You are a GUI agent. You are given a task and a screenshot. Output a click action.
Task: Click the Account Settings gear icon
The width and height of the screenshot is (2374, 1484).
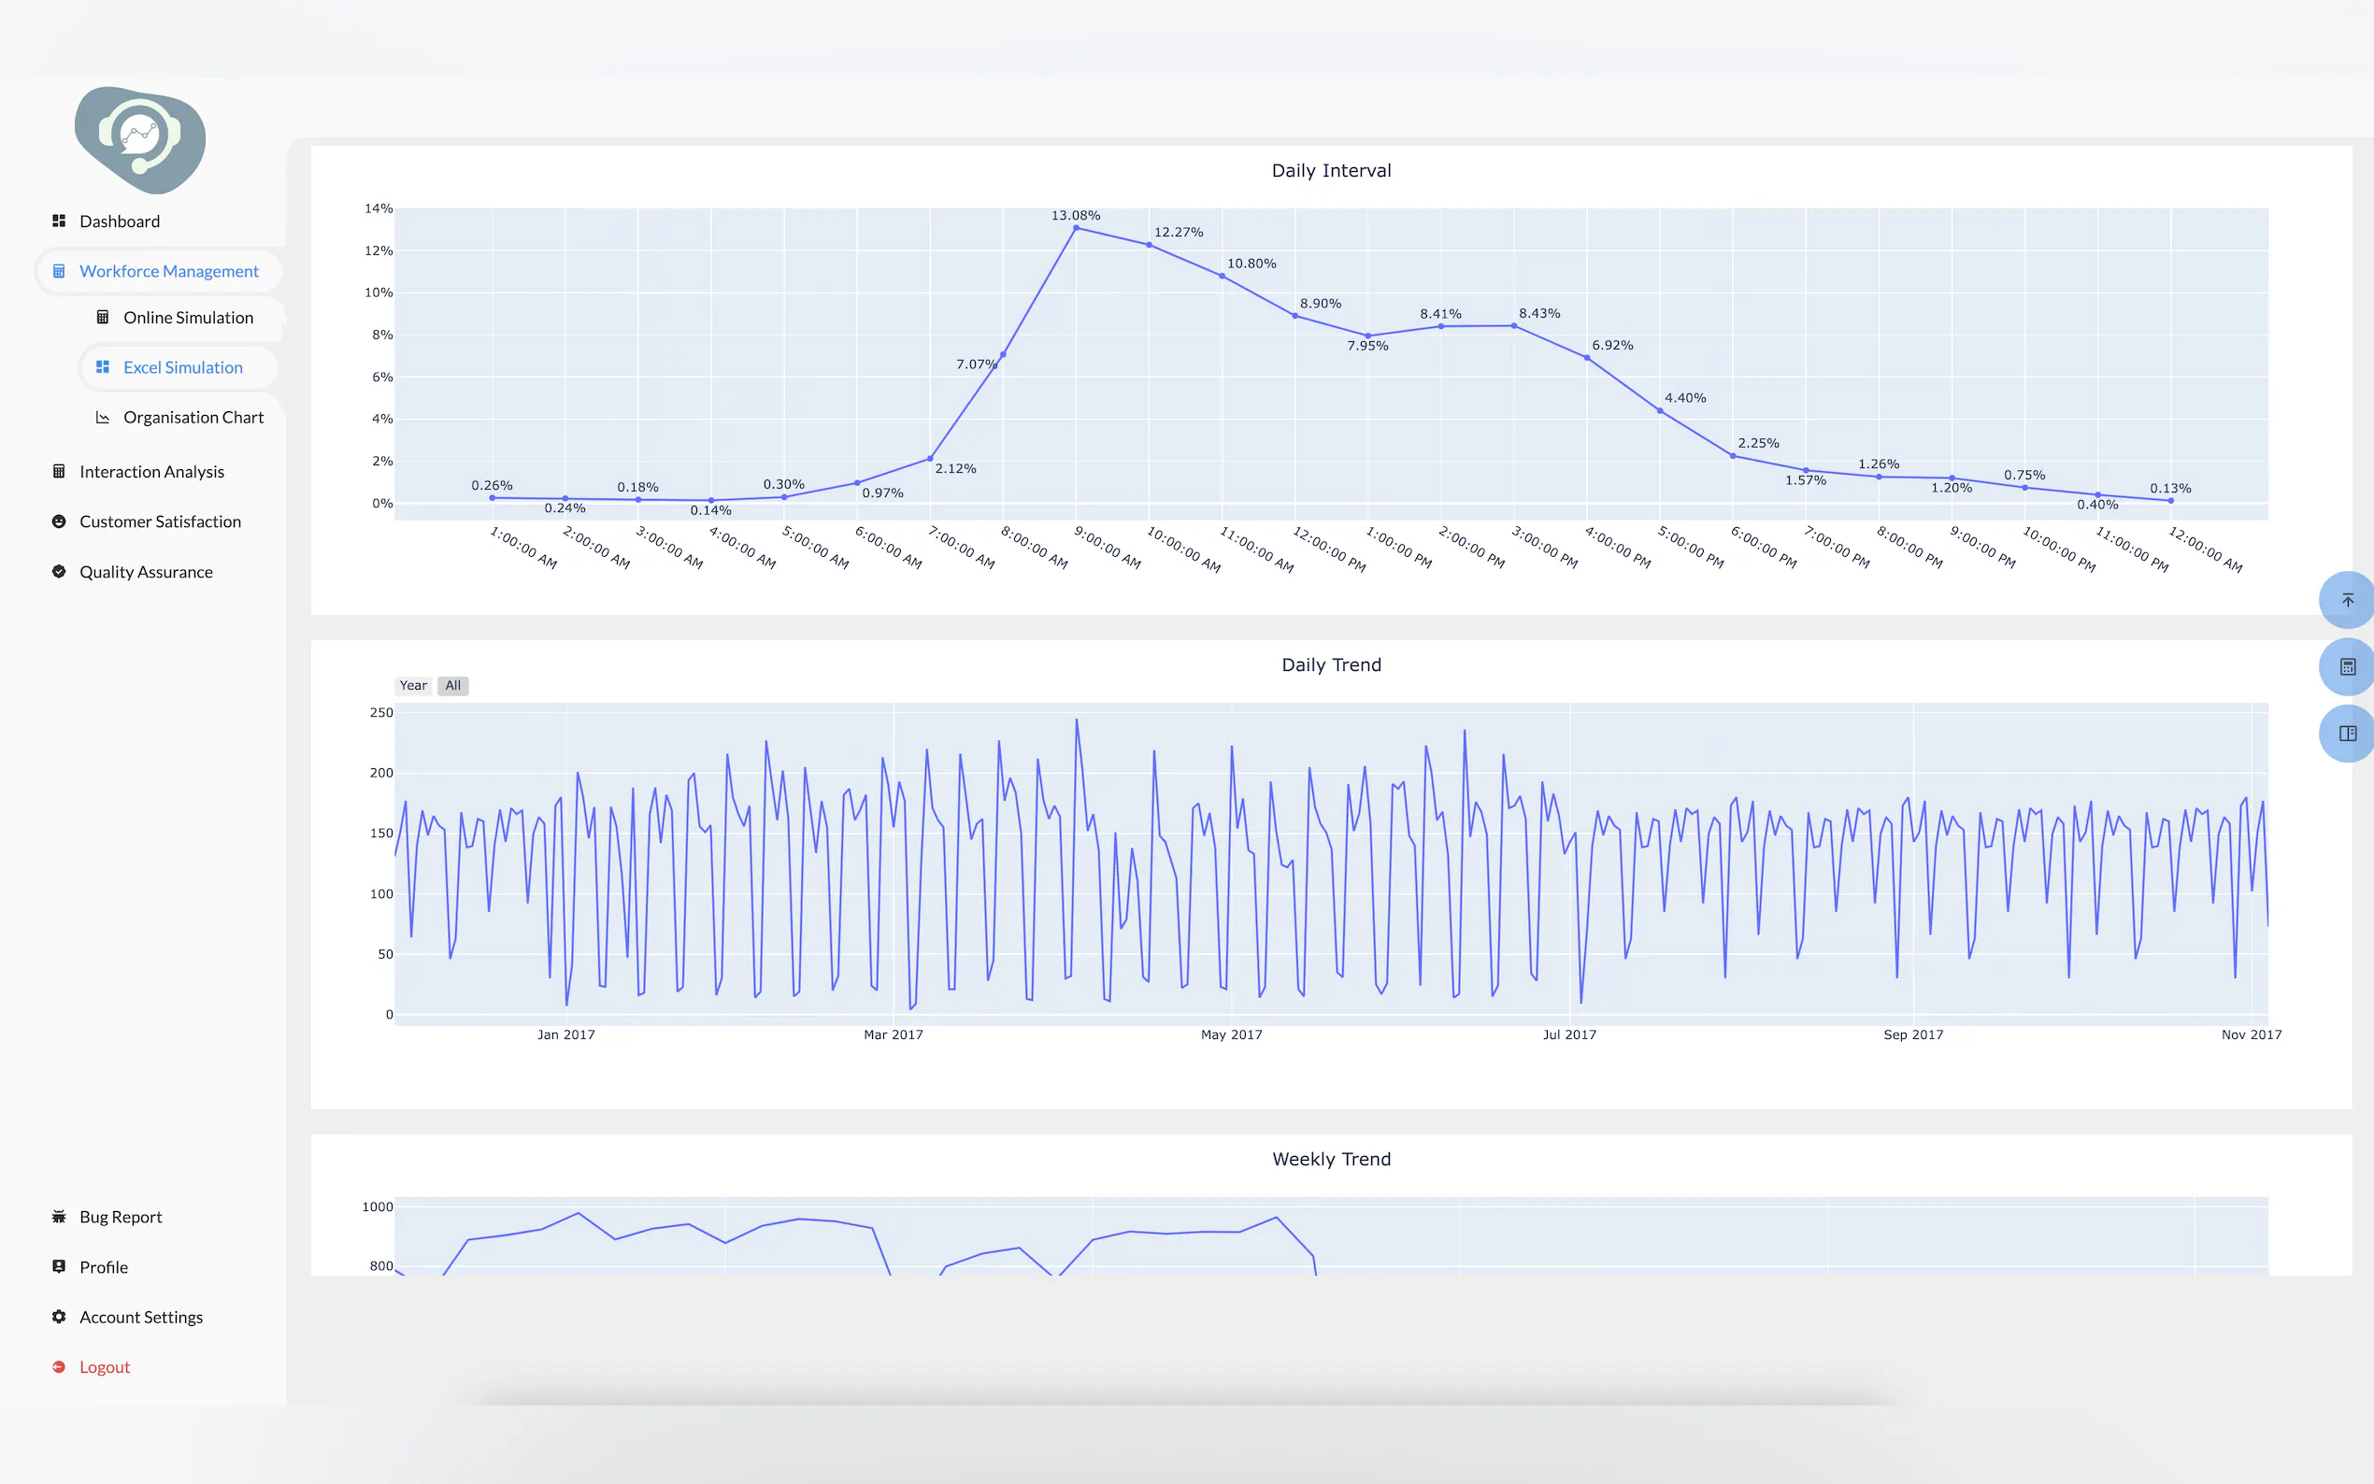point(59,1316)
